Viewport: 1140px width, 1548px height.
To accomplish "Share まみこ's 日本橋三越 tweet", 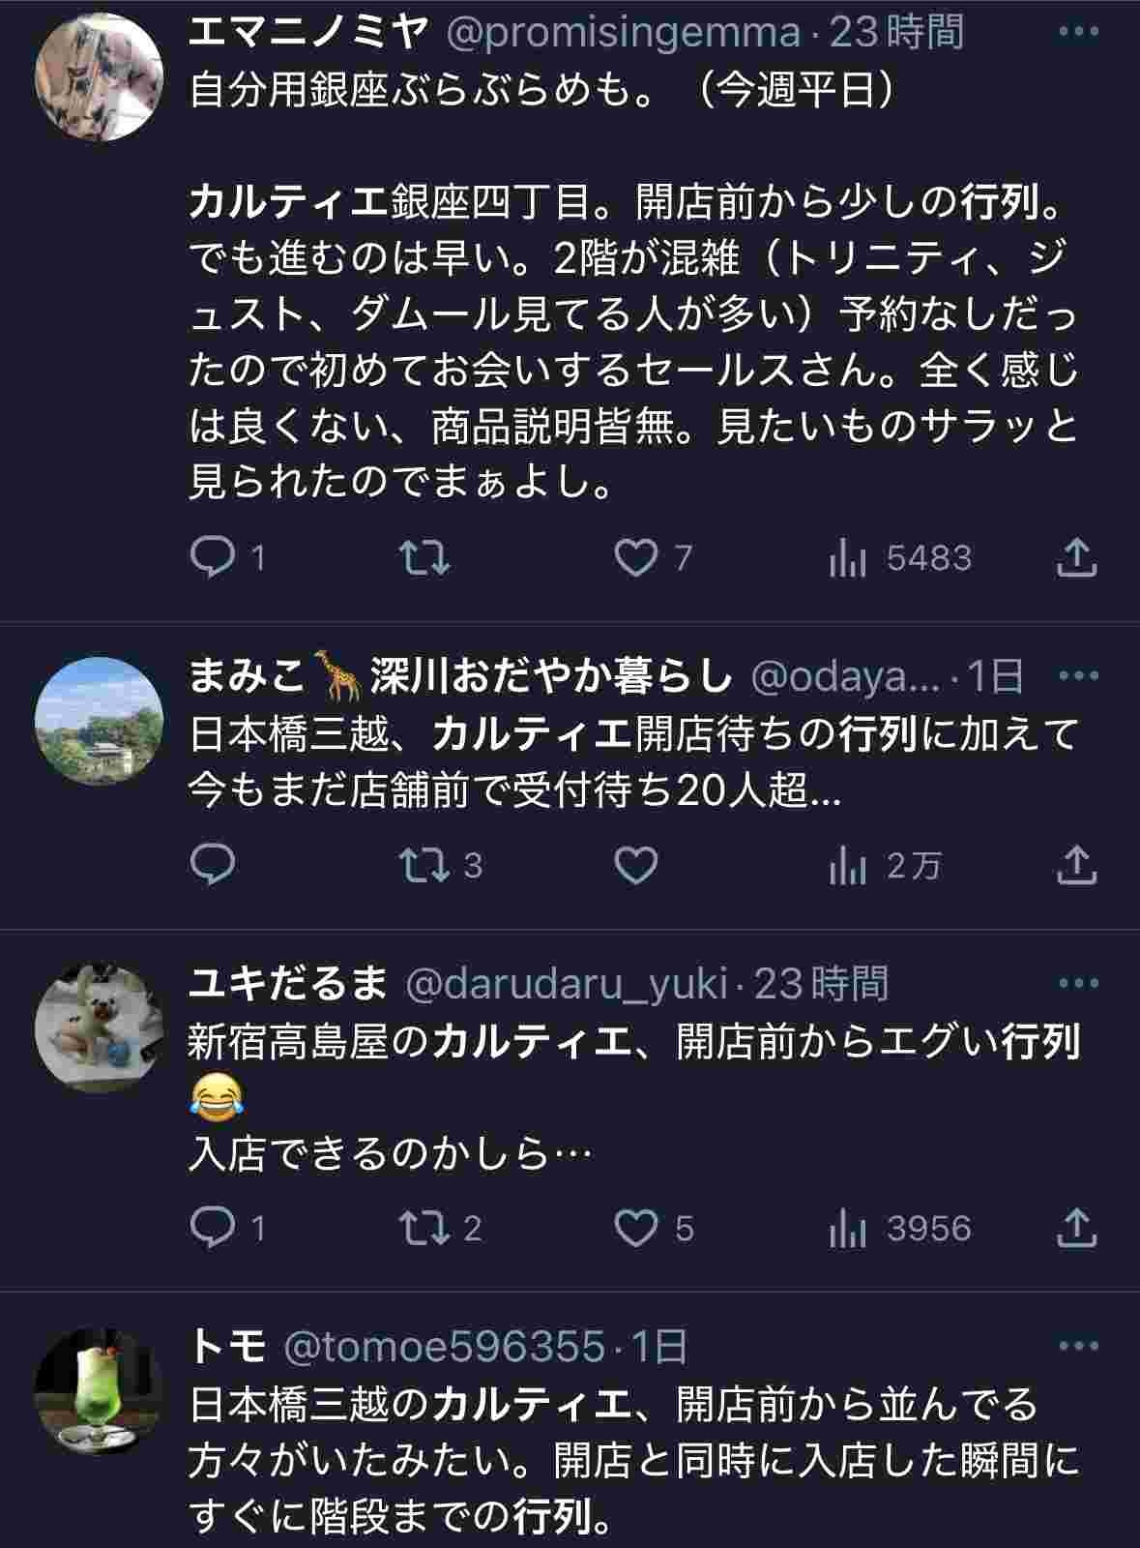I will 1075,865.
